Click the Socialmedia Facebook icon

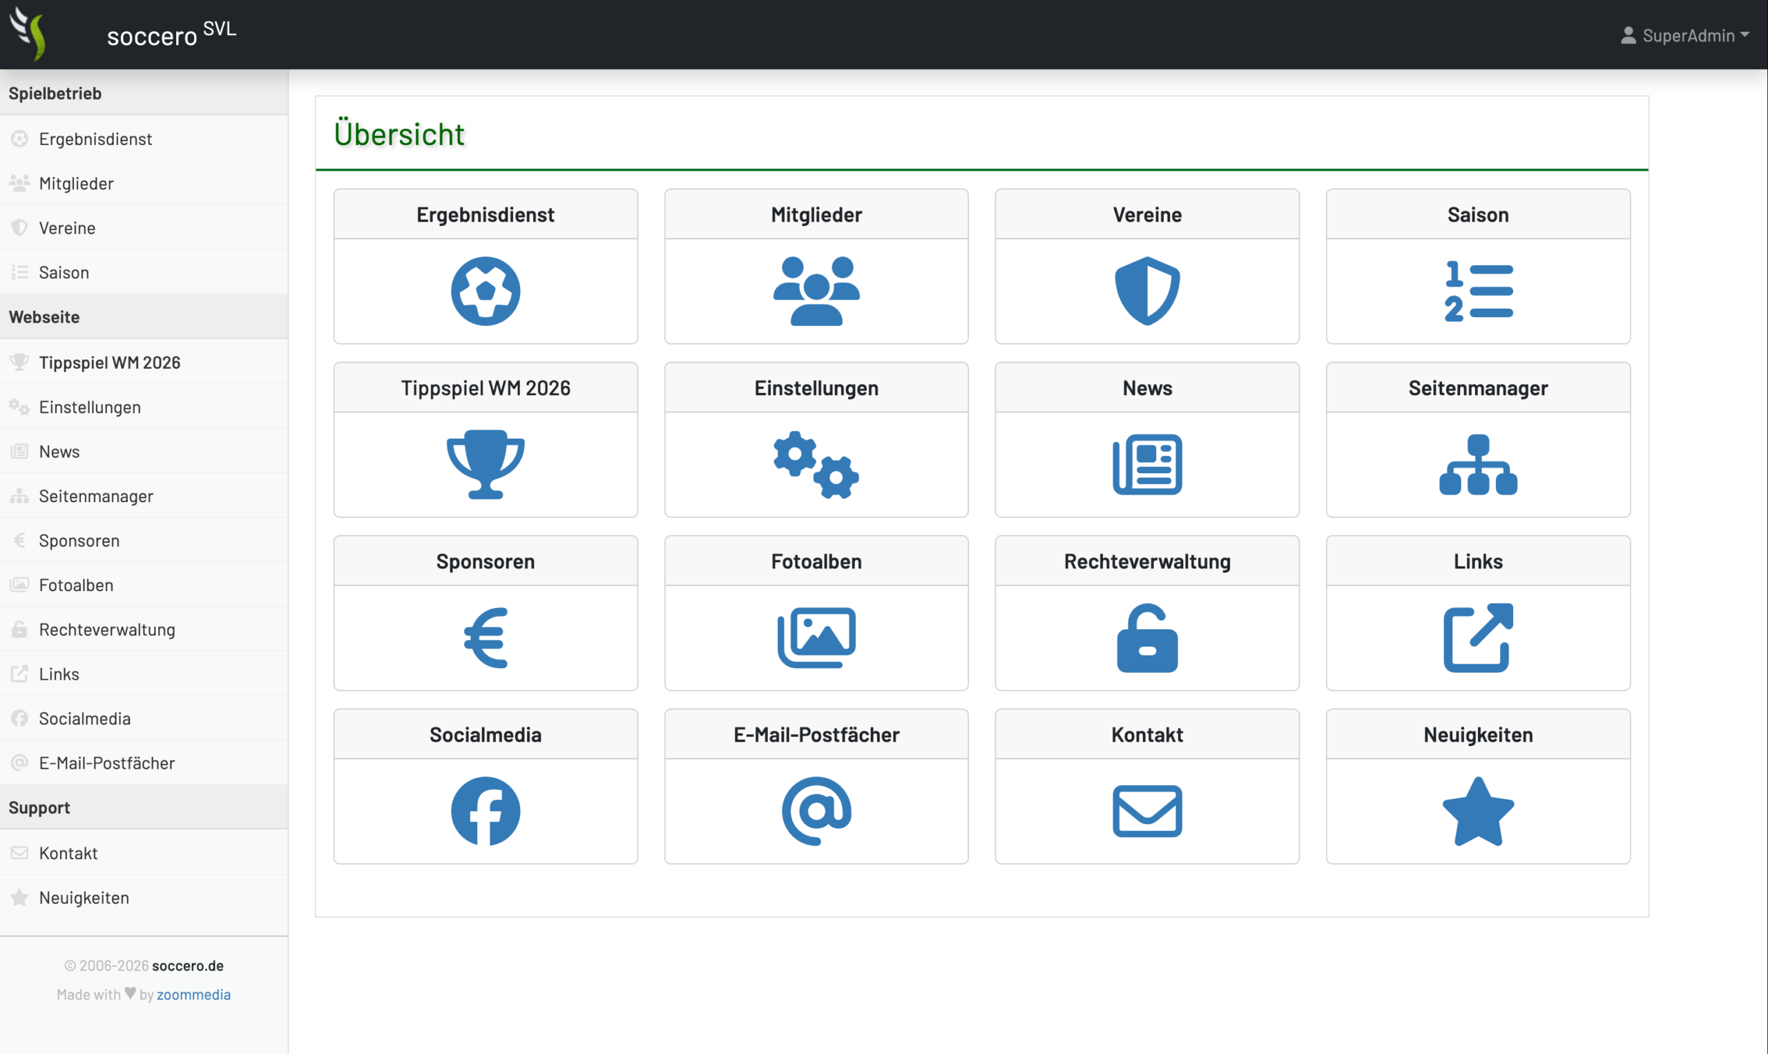[485, 811]
